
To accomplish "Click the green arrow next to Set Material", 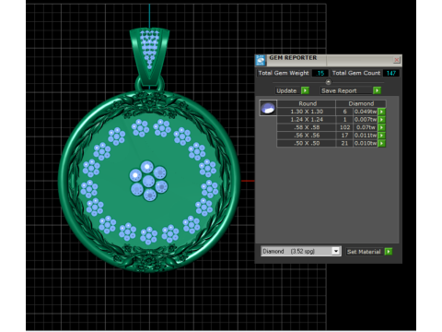I will pos(389,252).
